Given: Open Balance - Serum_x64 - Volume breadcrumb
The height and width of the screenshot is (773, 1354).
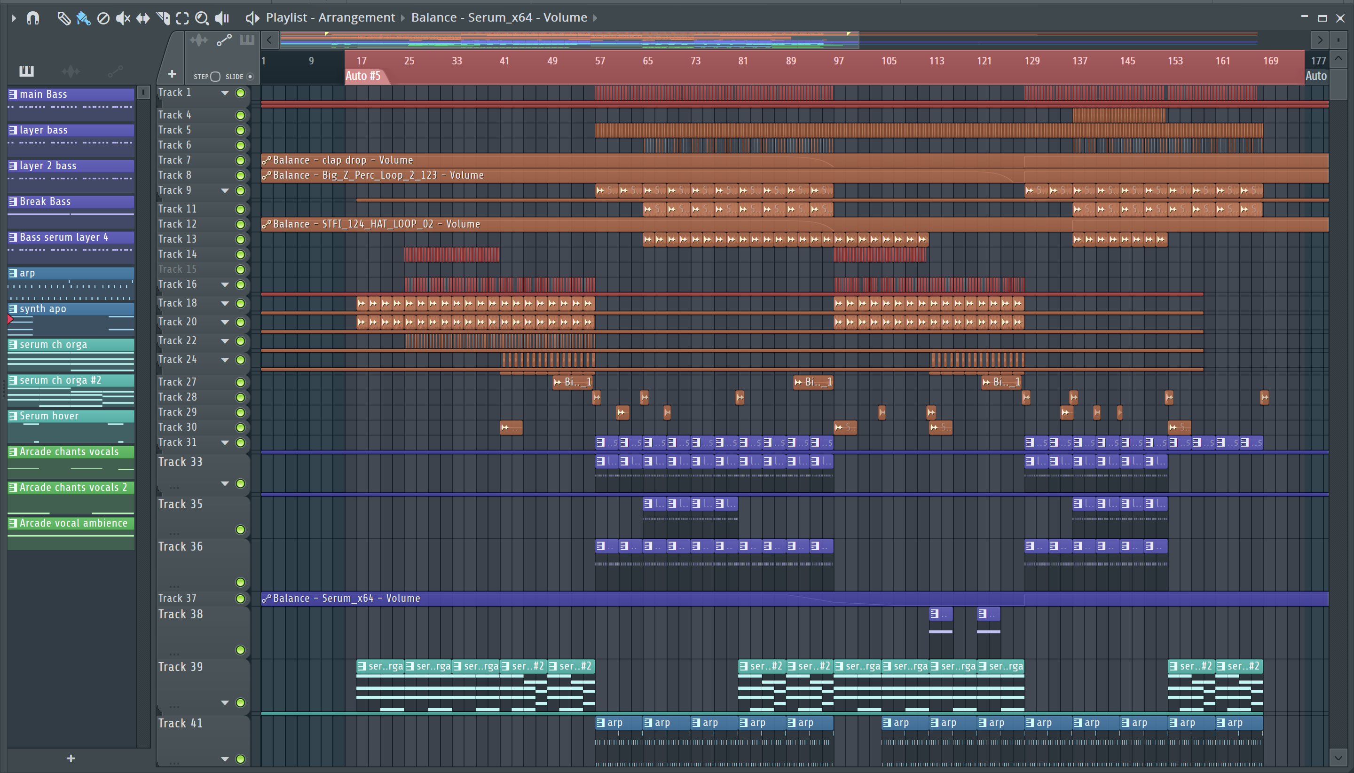Looking at the screenshot, I should tap(499, 17).
